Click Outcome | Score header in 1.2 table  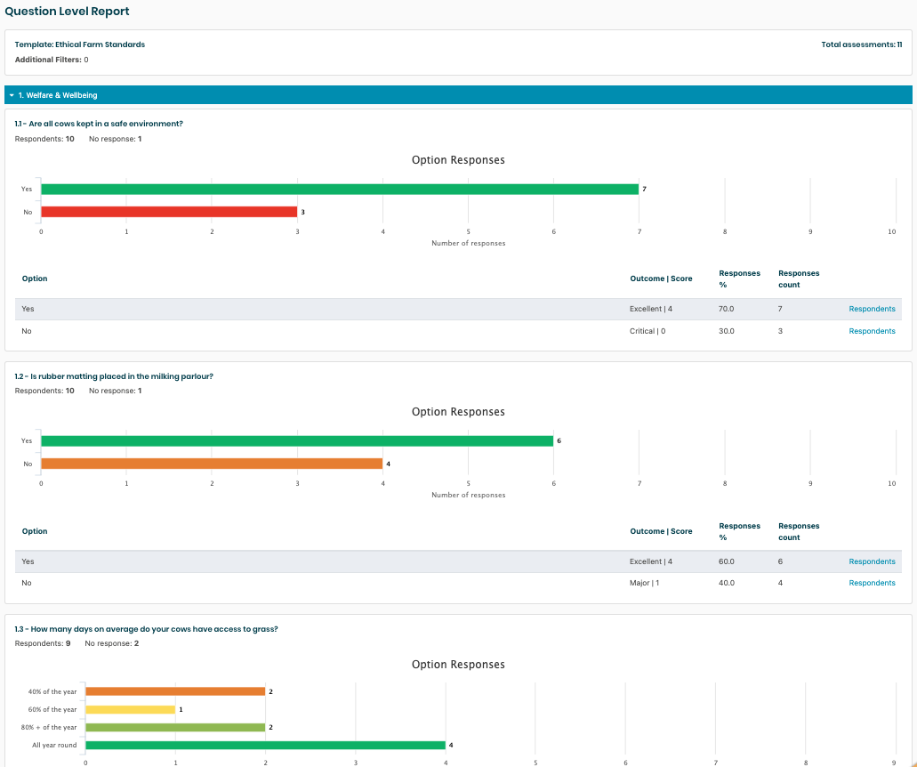coord(661,531)
